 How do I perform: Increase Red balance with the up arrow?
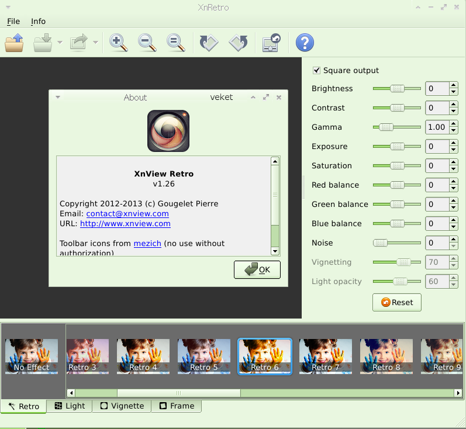point(453,182)
